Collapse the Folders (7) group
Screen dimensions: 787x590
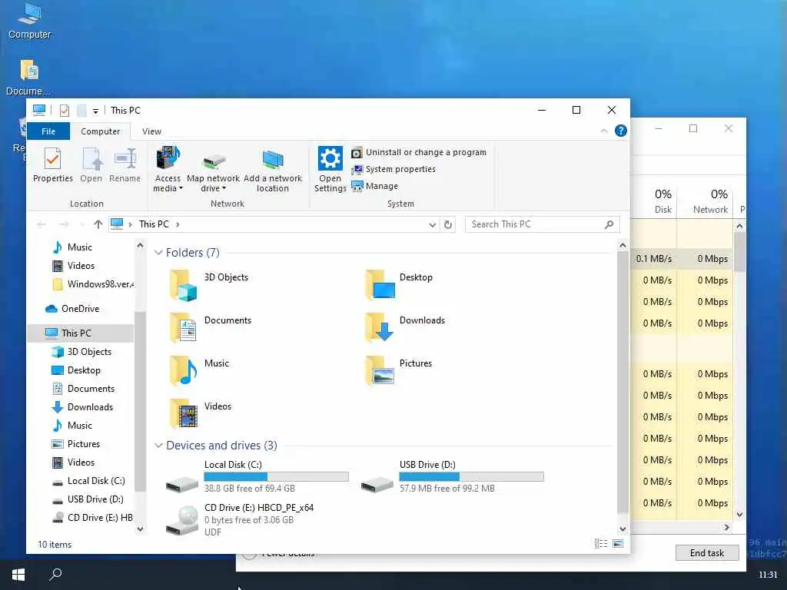(158, 252)
